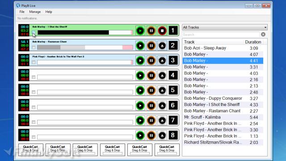Screen dimensions: 286x161
Task: Select the Bob Marley track lasting 2:16
Action: tap(223, 80)
